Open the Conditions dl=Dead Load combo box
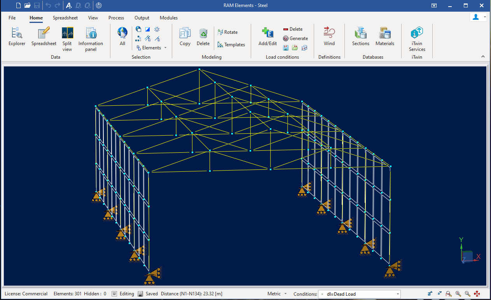This screenshot has height=300, width=491. pyautogui.click(x=359, y=294)
